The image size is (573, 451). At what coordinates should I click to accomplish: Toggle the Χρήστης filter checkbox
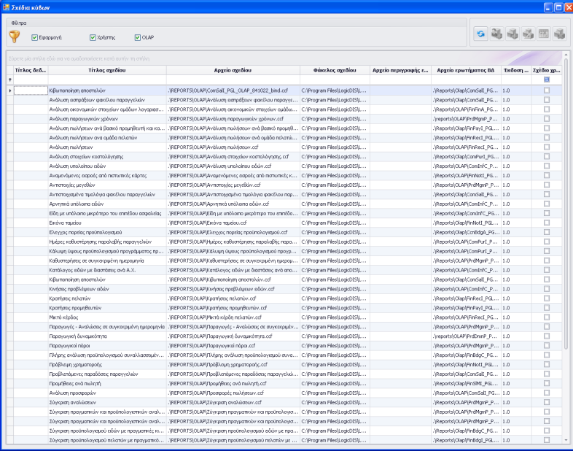pos(93,37)
